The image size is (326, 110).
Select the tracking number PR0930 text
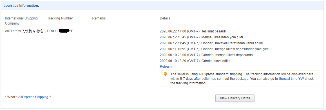click(x=60, y=31)
